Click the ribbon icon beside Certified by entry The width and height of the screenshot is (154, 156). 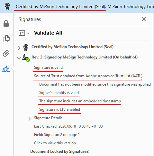[26, 47]
